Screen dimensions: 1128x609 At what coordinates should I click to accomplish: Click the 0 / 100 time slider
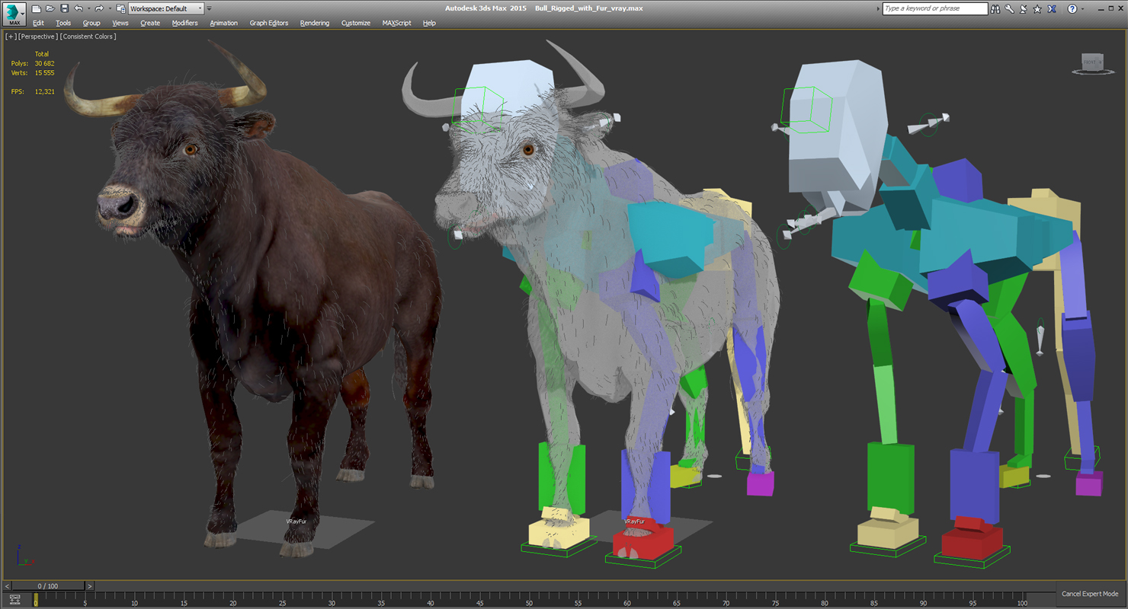pos(48,586)
